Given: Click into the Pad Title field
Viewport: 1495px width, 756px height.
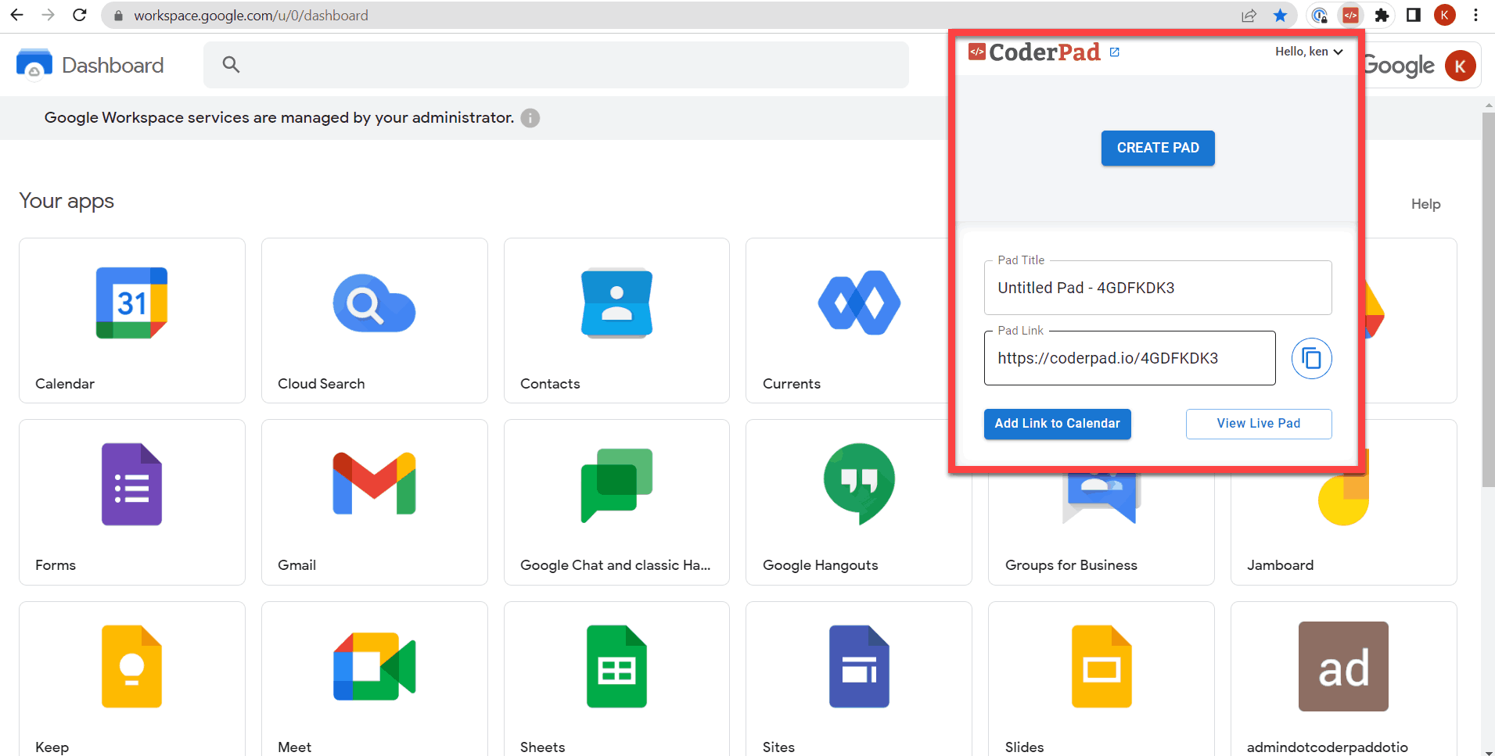Looking at the screenshot, I should pyautogui.click(x=1157, y=288).
